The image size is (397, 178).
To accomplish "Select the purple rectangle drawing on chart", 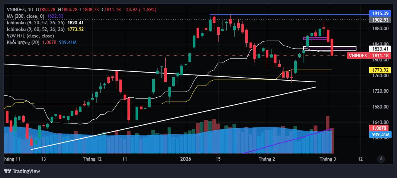I will point(315,39).
